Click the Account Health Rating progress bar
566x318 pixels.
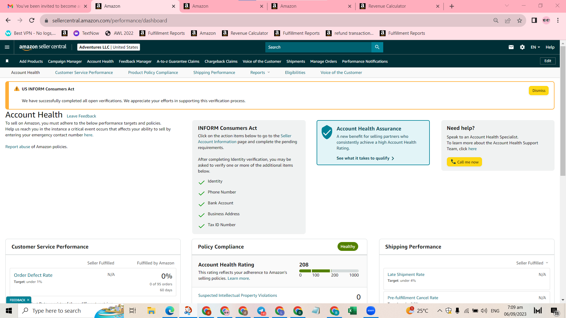(x=329, y=271)
